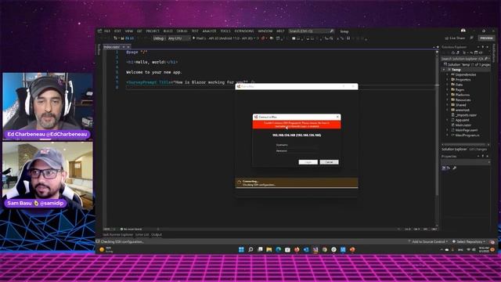
Task: Expand the Dependencies node
Action: pyautogui.click(x=447, y=74)
